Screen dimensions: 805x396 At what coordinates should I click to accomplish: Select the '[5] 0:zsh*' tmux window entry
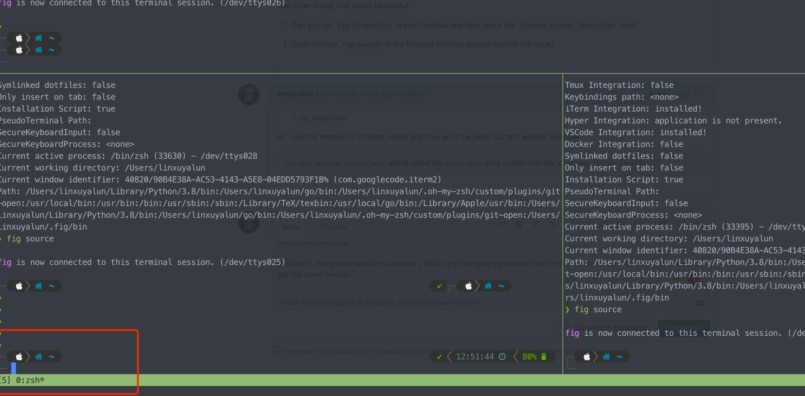coord(22,380)
